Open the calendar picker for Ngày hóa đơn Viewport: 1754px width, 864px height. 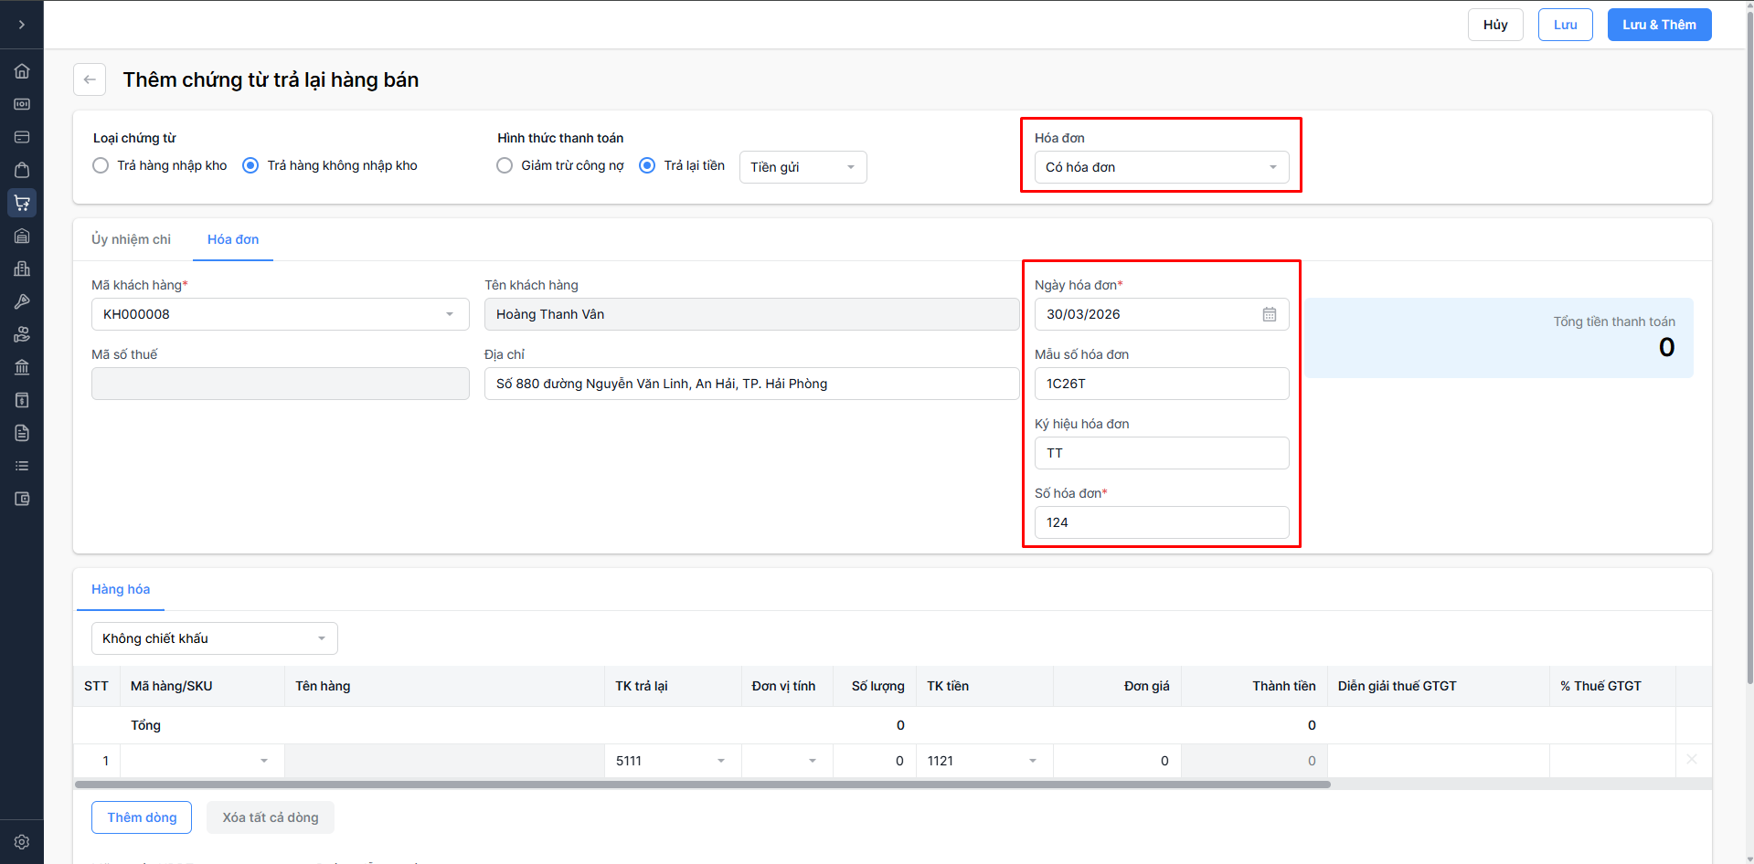(1270, 314)
